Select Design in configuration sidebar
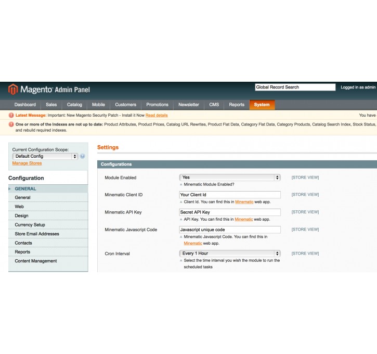 (x=48, y=216)
